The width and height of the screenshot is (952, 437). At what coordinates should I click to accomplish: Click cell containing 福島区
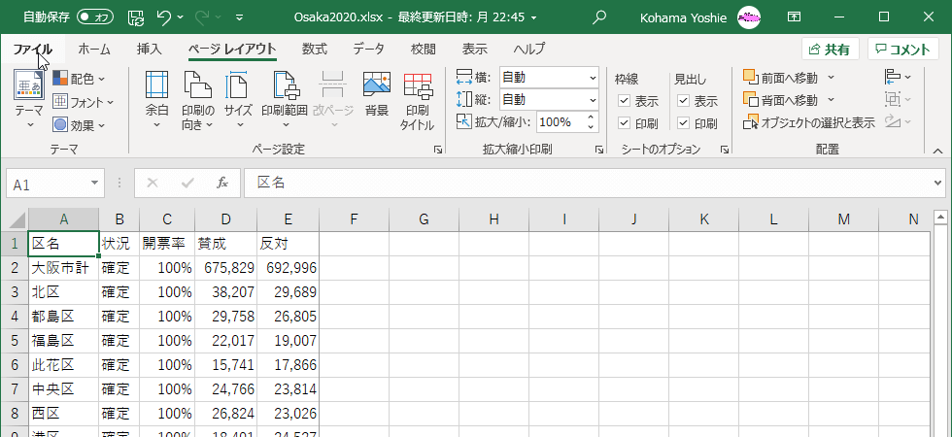point(64,341)
